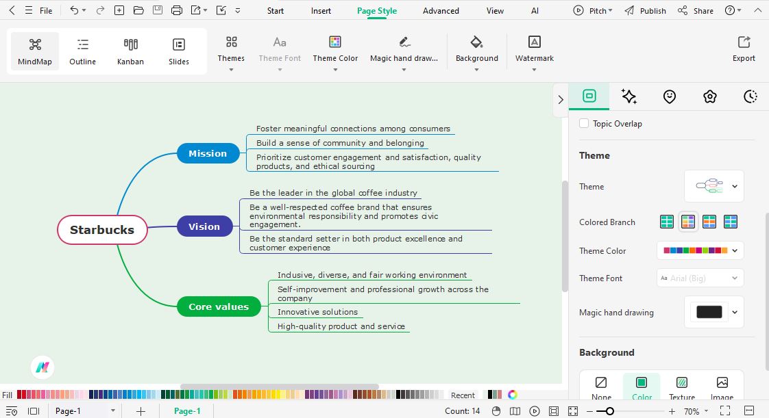This screenshot has height=418, width=769.
Task: Switch to Kanban view
Action: 130,51
